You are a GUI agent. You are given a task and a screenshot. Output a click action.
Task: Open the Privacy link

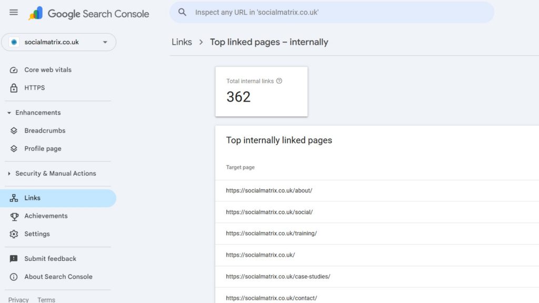(x=18, y=299)
